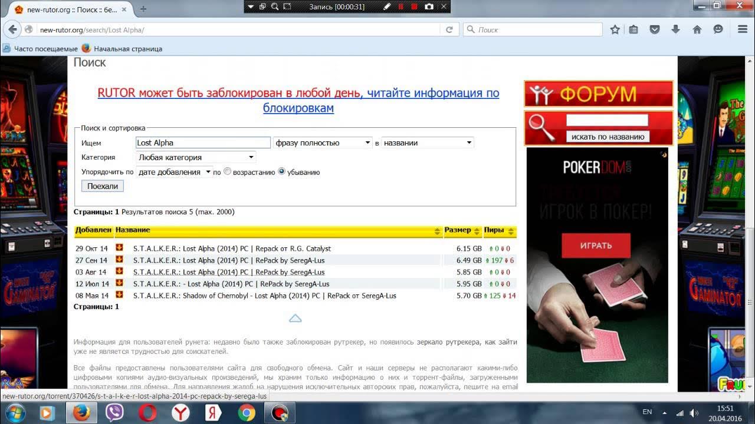Open the network icon in system tray
This screenshot has width=755, height=424.
(x=679, y=413)
